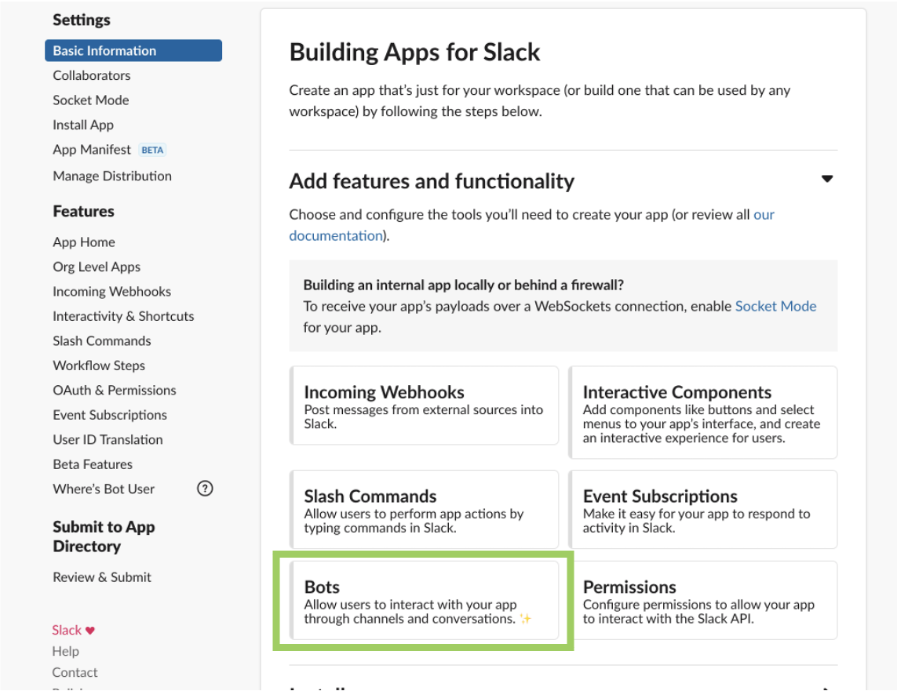Follow the Socket Mode link in the notice
Screen dimensions: 897x691
(x=775, y=307)
